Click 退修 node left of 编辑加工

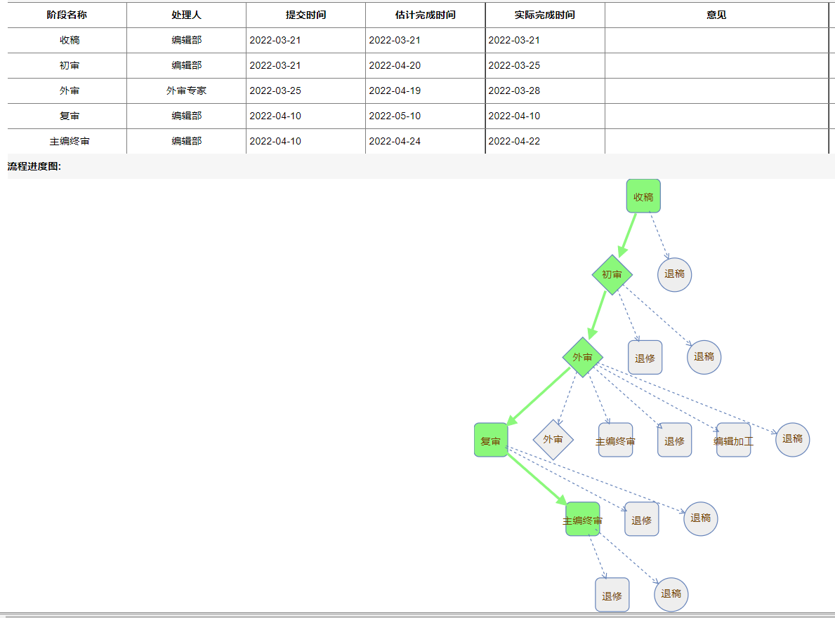click(674, 441)
